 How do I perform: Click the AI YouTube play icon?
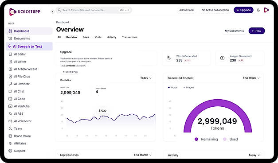(10, 106)
